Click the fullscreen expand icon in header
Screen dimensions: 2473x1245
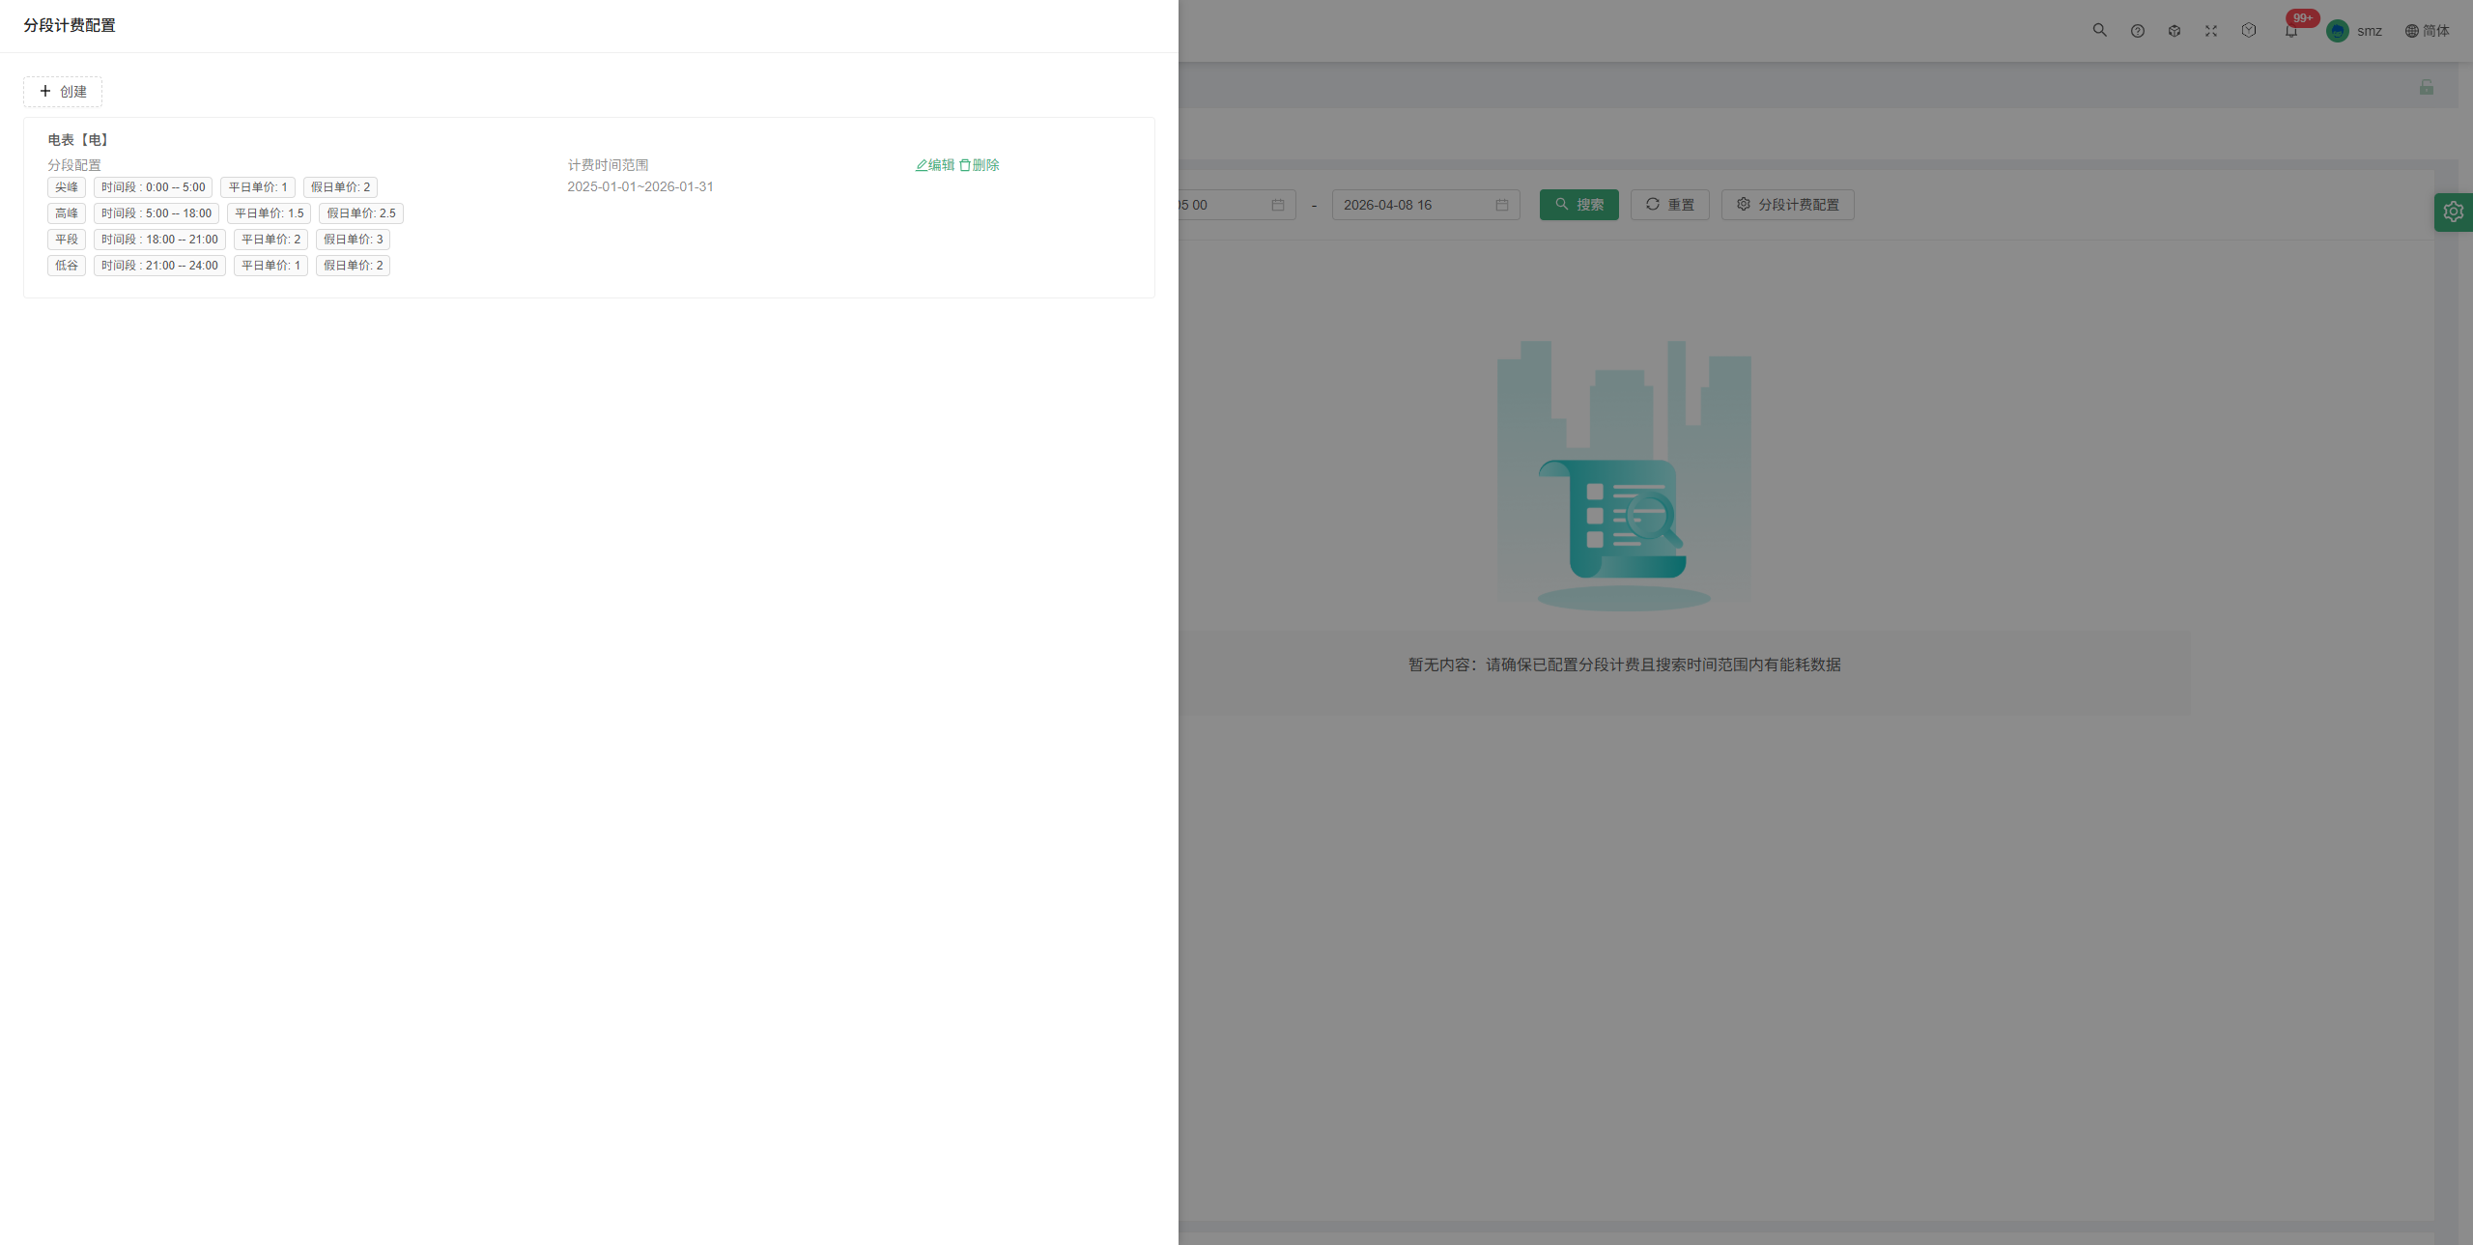pos(2211,31)
